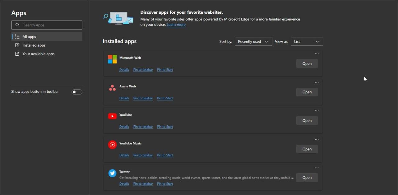Pin Microsoft Web to taskbar
398x195 pixels.
click(x=143, y=70)
